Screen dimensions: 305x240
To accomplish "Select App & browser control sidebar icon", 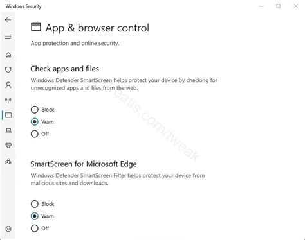I will coord(8,115).
